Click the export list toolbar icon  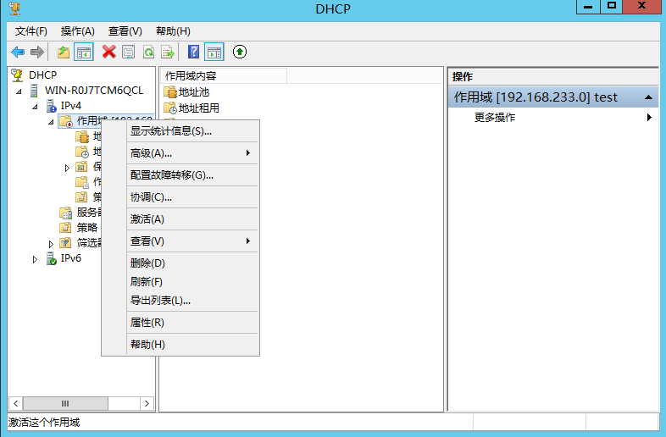[168, 52]
